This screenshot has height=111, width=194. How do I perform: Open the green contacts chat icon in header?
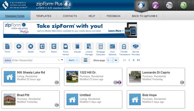[x=183, y=5]
